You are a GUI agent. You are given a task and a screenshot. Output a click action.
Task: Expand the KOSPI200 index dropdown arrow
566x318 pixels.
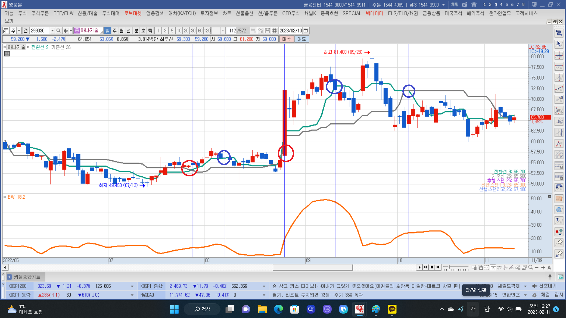click(x=132, y=286)
